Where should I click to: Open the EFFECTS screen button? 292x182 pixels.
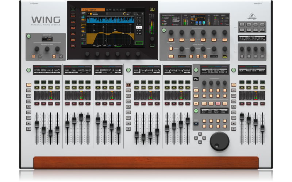click(x=73, y=15)
